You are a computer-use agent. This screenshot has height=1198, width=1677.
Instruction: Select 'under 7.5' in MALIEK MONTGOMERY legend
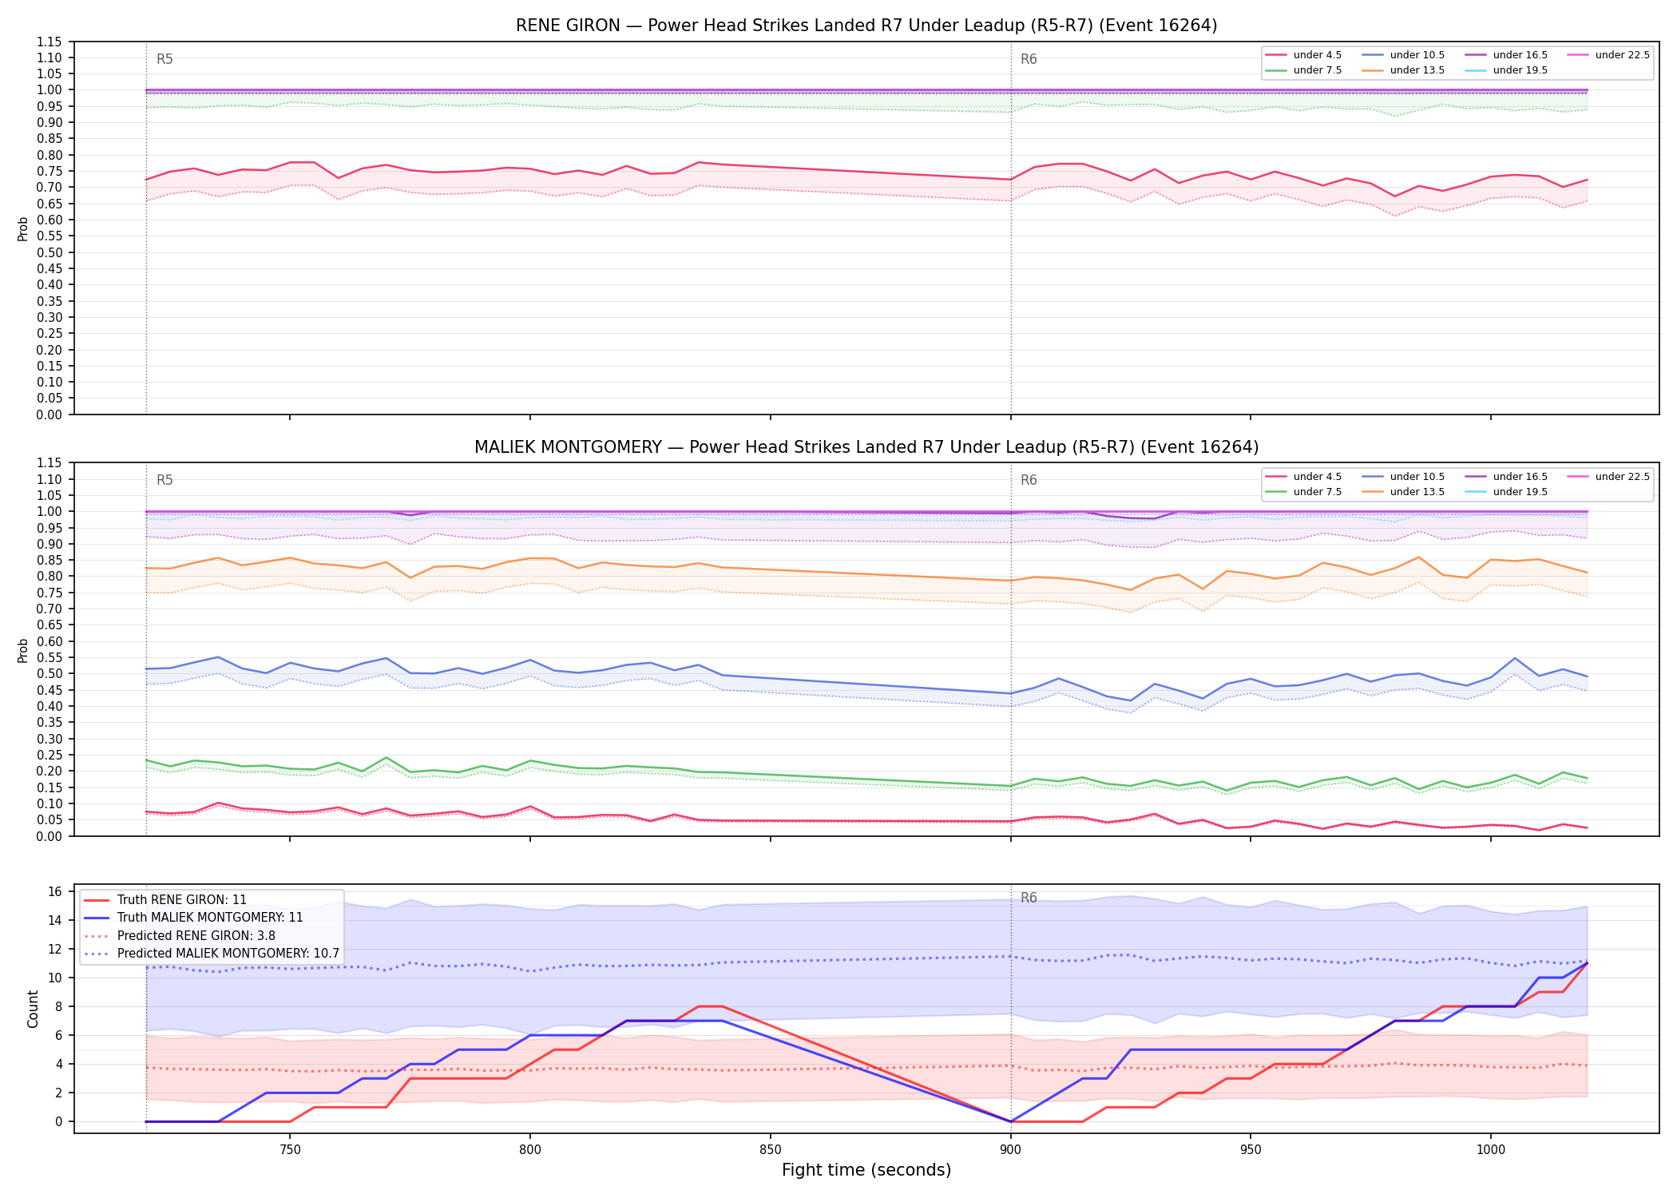pos(1303,492)
